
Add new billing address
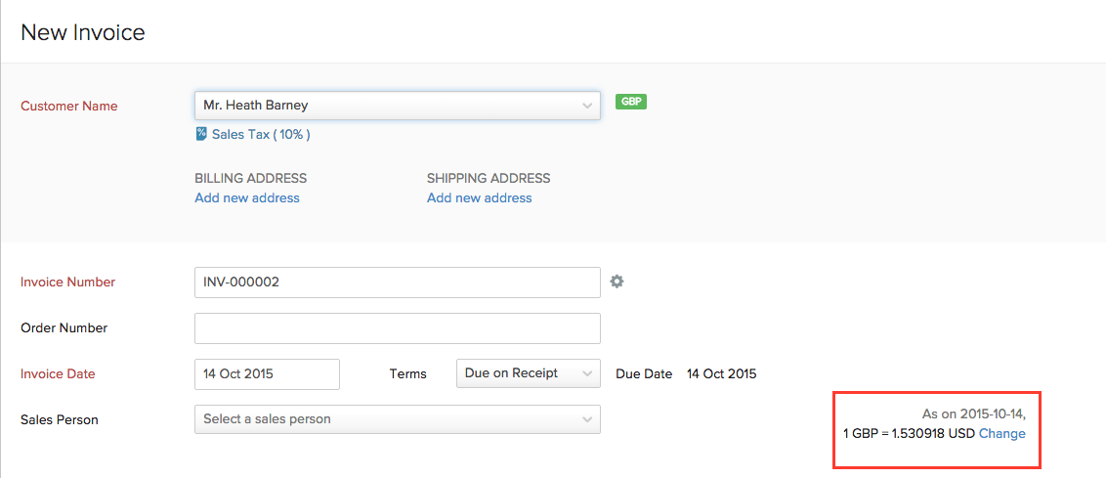point(247,197)
